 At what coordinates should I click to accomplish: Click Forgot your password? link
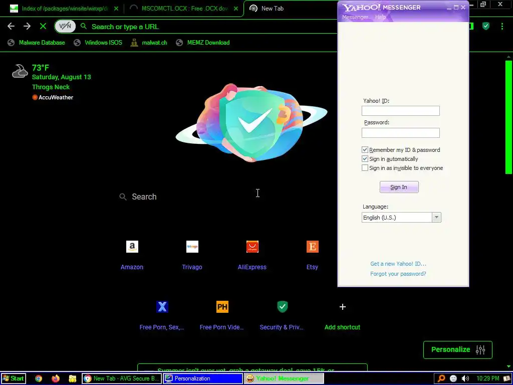[398, 274]
